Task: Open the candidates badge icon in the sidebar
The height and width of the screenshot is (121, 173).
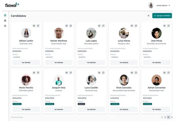Action: point(5,15)
